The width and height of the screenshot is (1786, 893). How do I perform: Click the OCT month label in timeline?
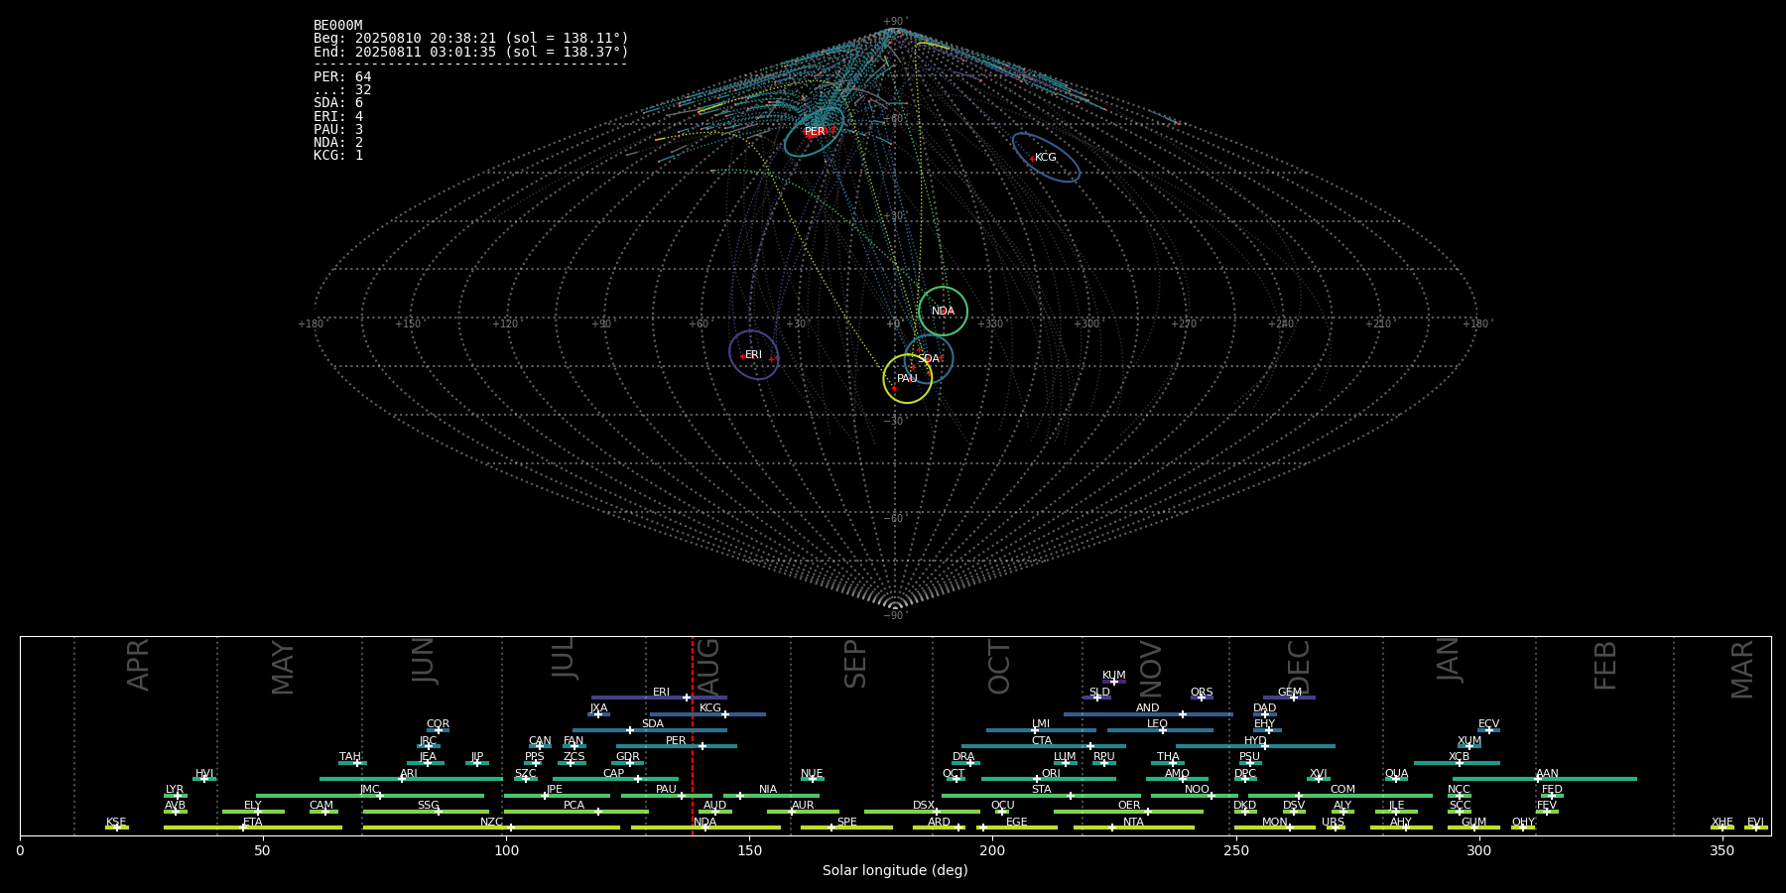pyautogui.click(x=1000, y=667)
